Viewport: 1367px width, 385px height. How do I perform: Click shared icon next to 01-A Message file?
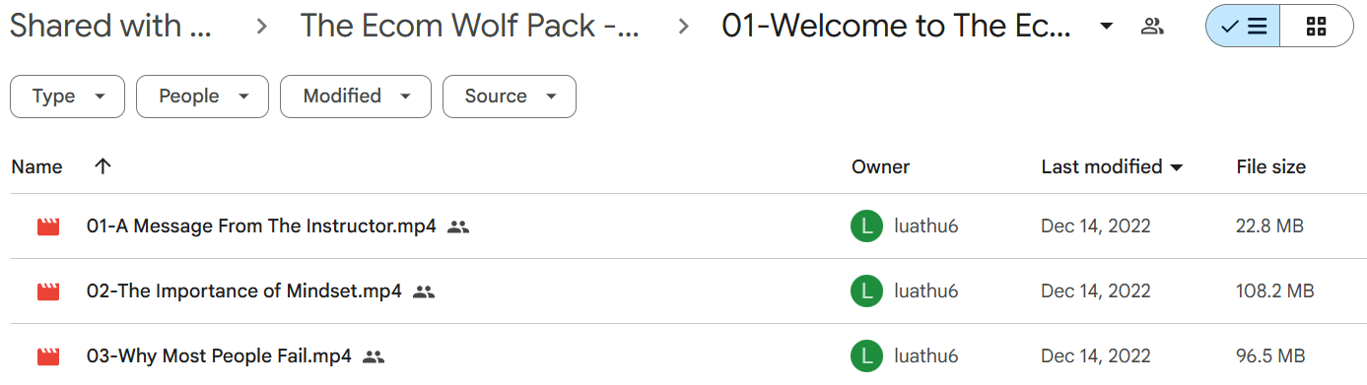(457, 227)
